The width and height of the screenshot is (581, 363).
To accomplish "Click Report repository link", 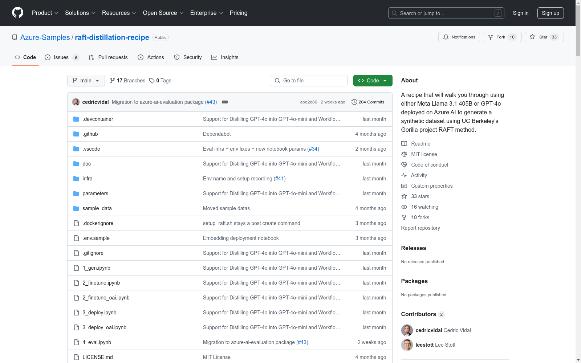I will click(420, 228).
